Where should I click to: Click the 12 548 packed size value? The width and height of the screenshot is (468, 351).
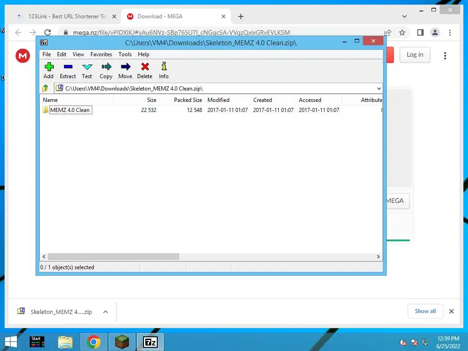point(194,110)
